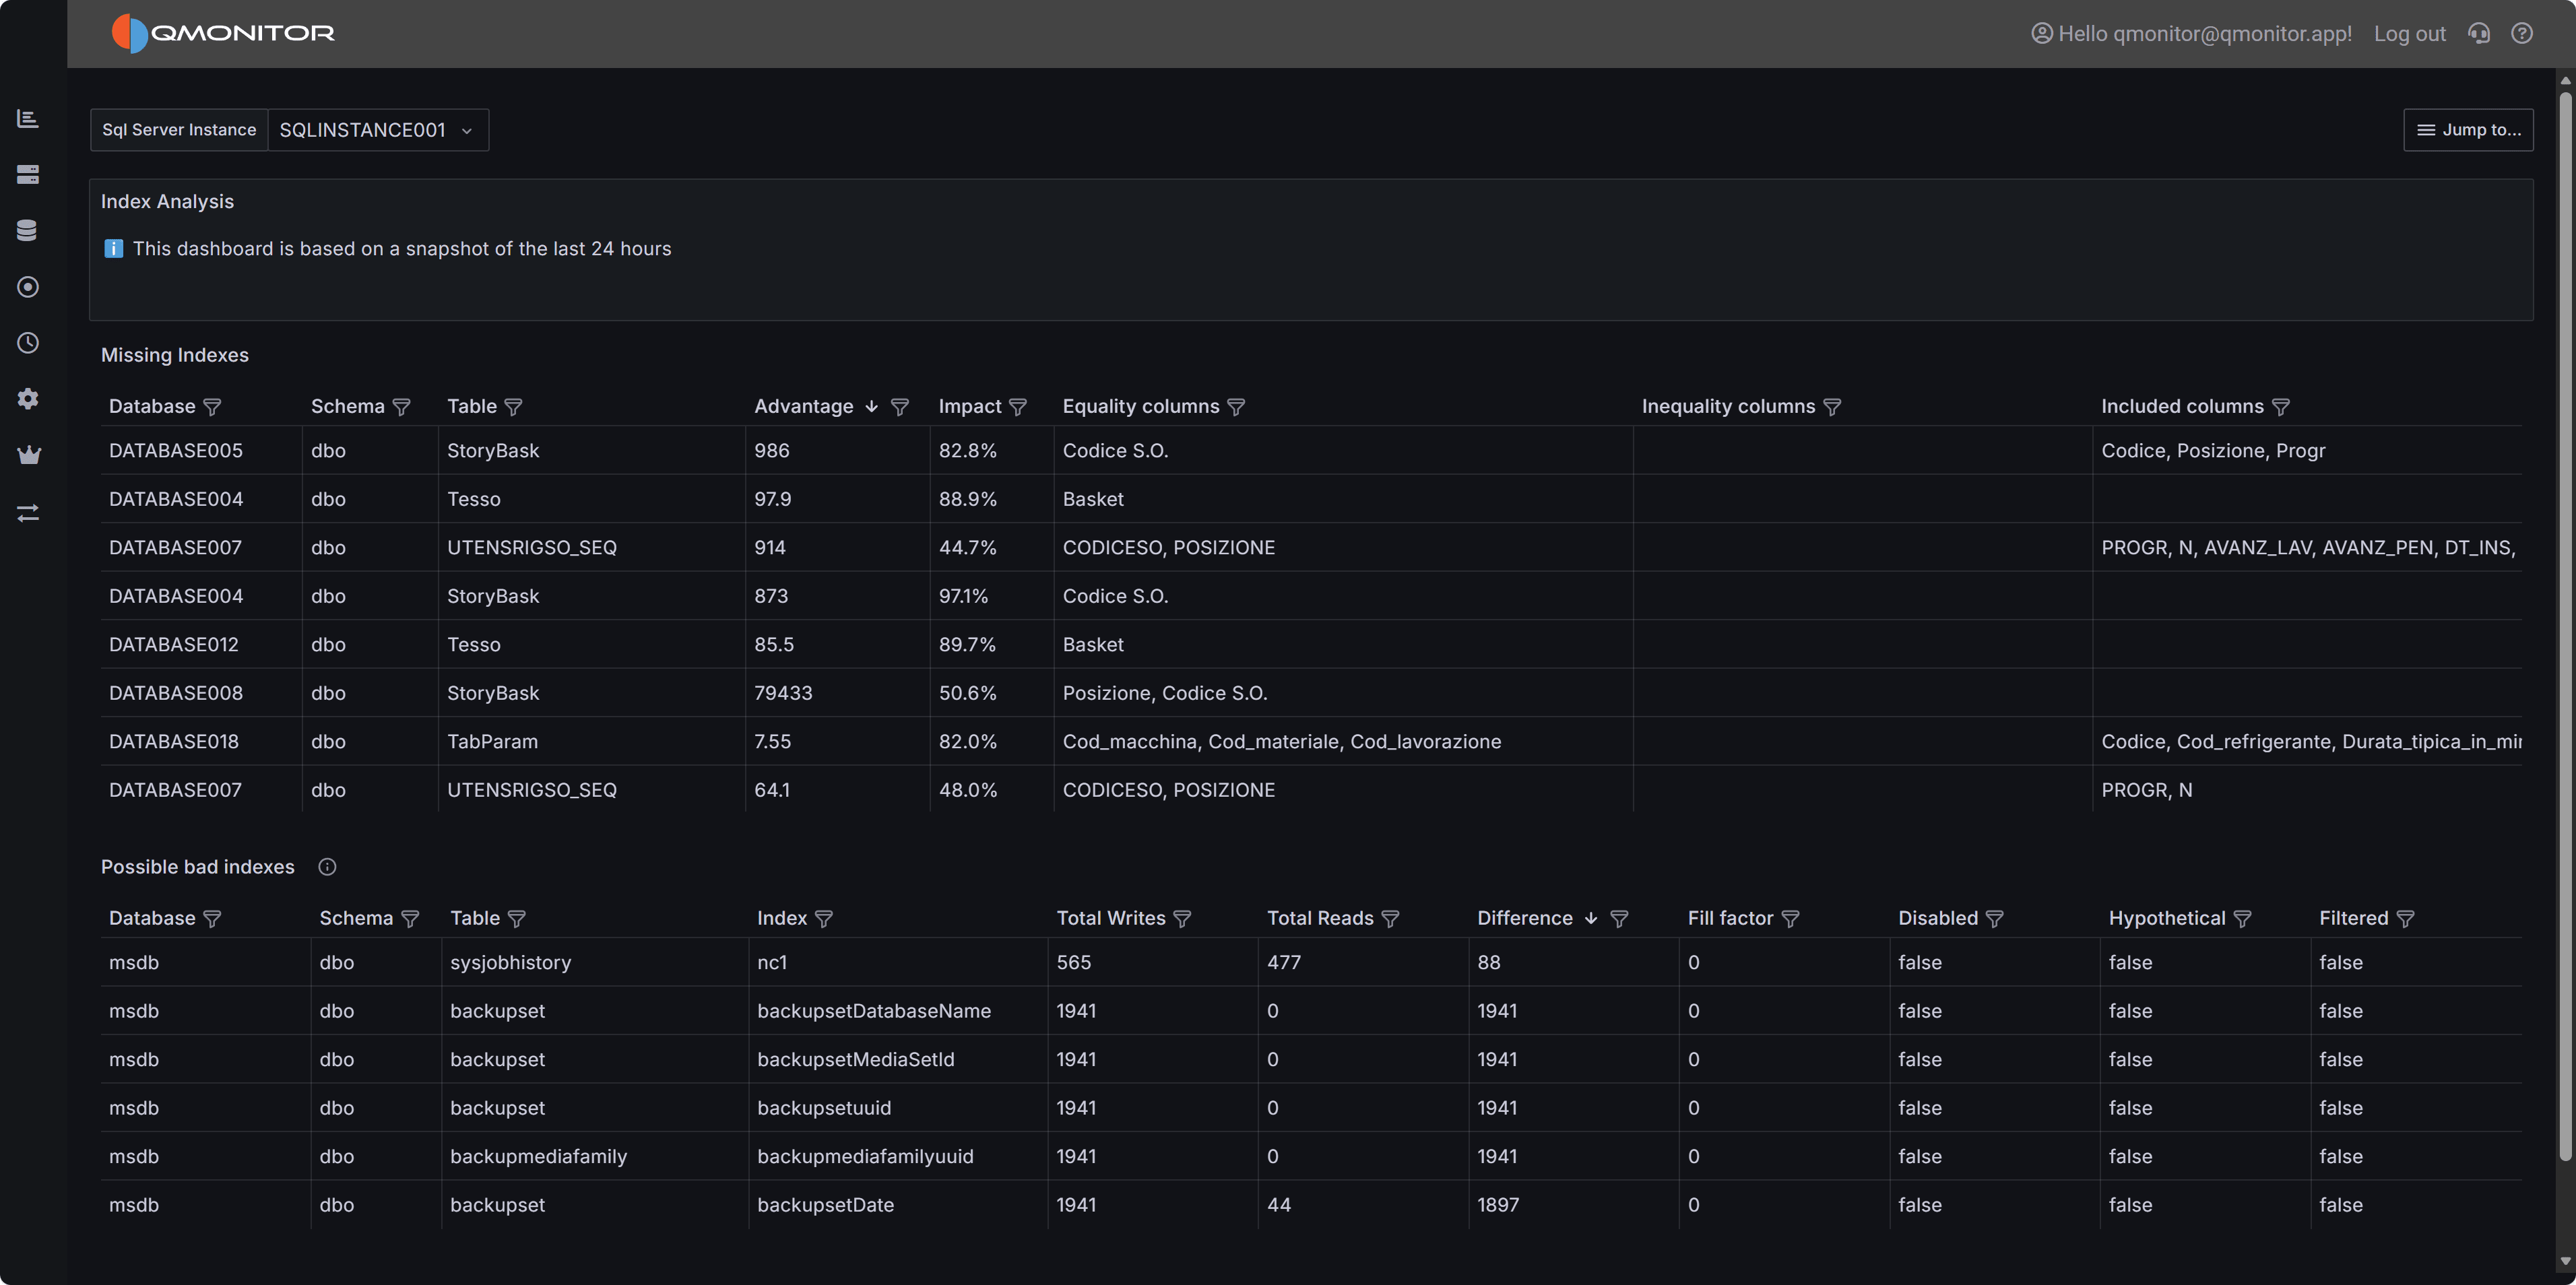This screenshot has width=2576, height=1285.
Task: Click the QMonitor logo
Action: pos(222,32)
